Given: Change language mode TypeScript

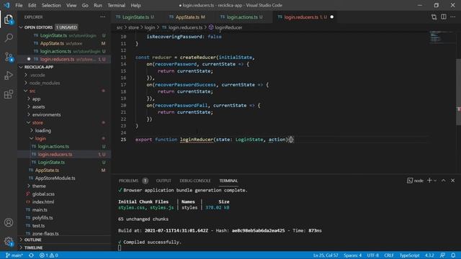Looking at the screenshot, I should click(409, 255).
